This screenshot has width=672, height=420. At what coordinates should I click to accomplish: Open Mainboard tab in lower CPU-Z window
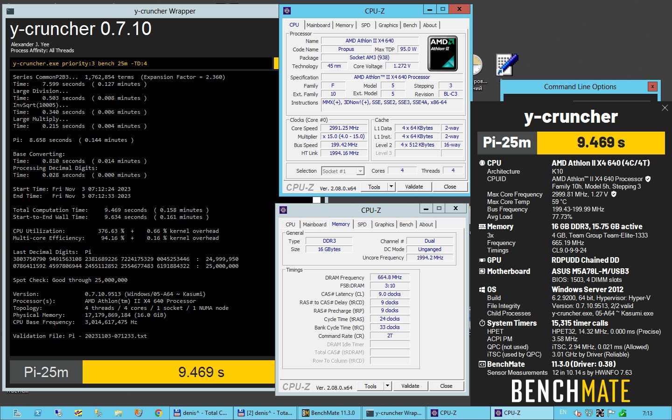coord(315,224)
